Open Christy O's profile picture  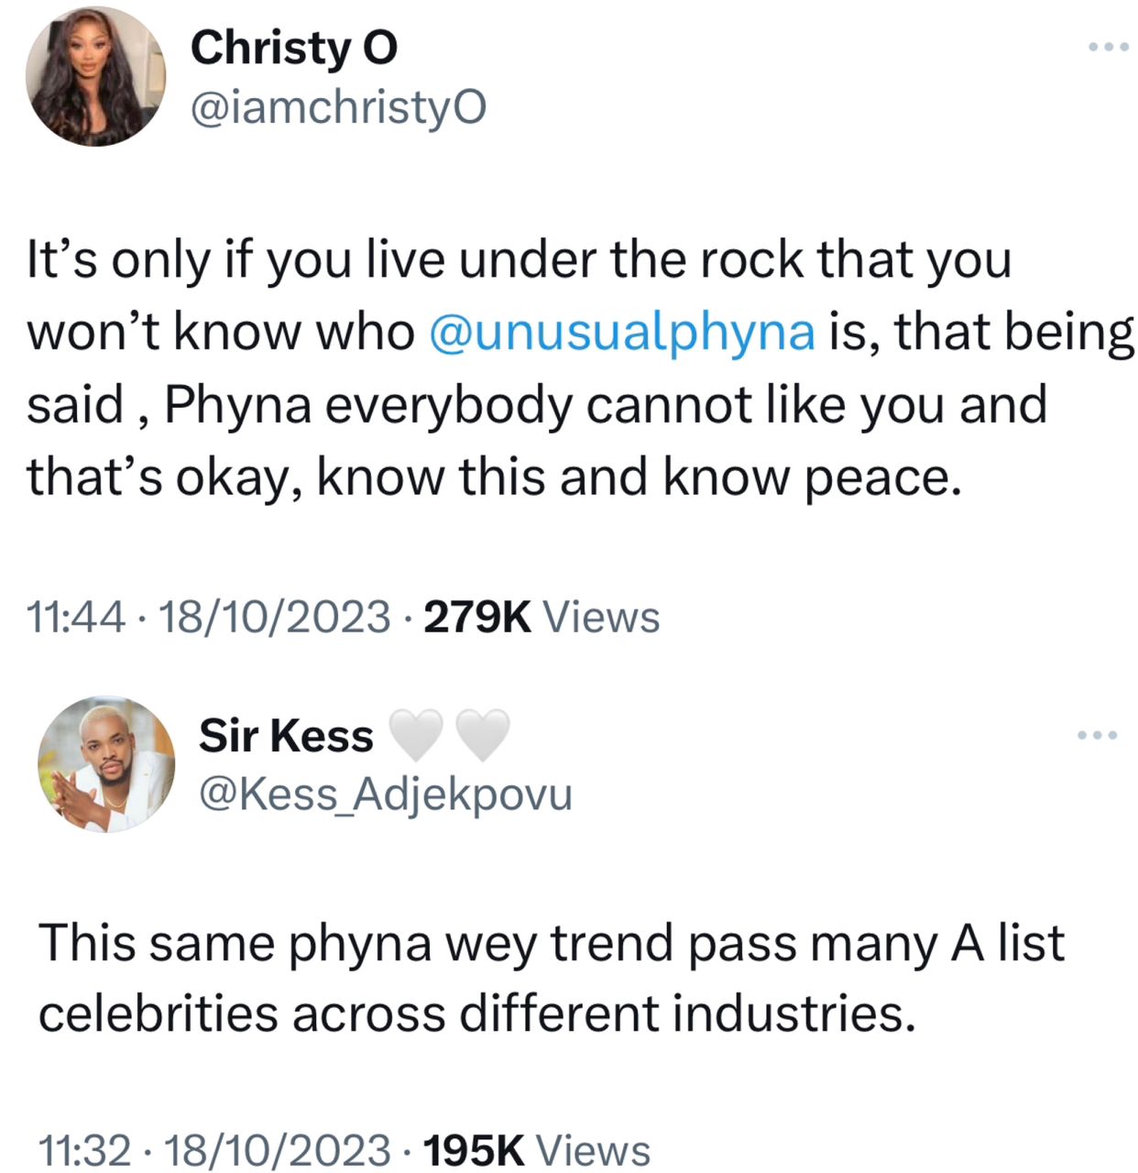[95, 76]
